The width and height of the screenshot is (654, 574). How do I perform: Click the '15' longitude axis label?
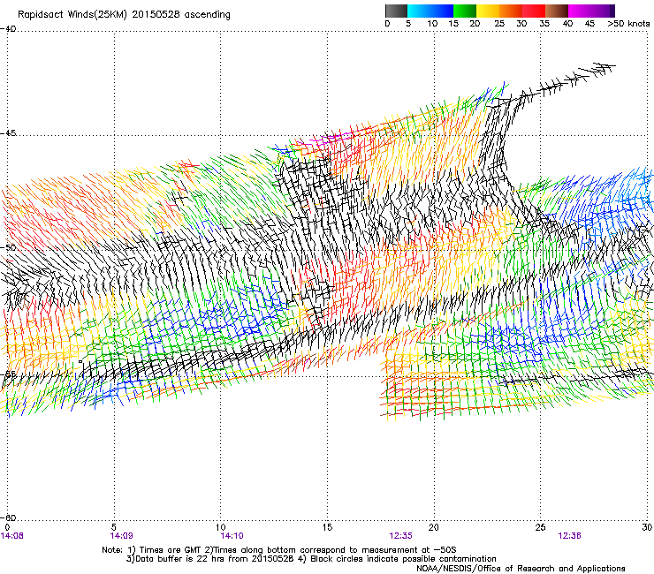tap(327, 527)
